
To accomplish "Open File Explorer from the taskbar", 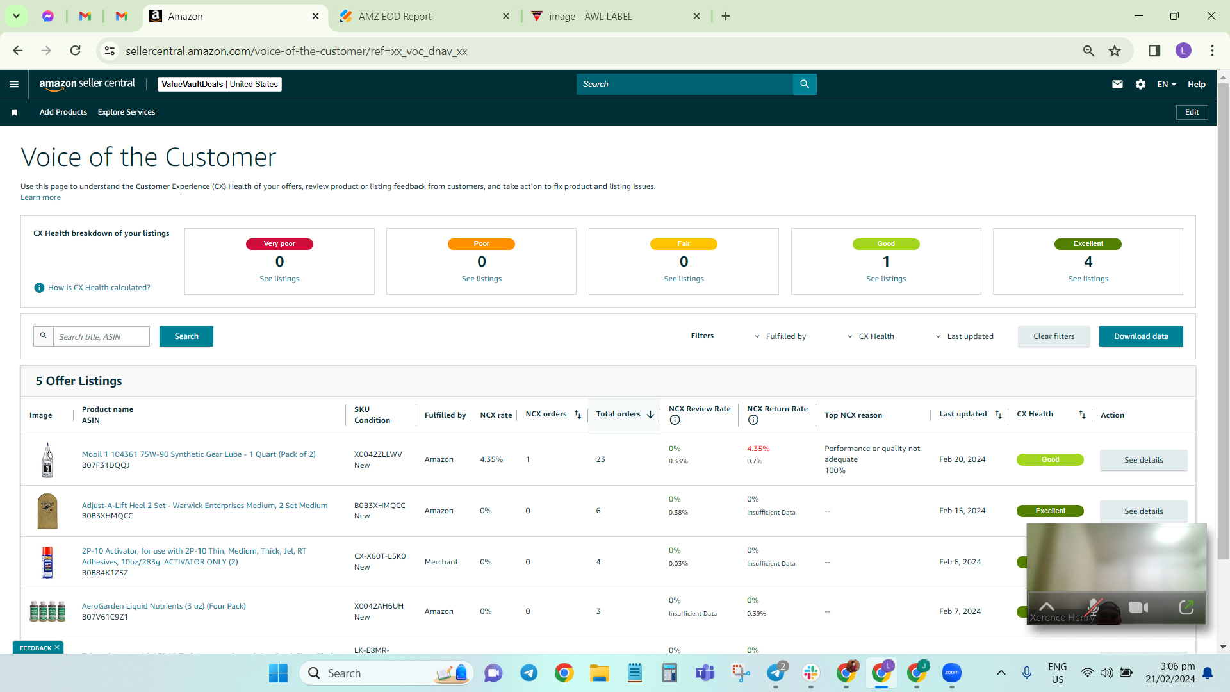I will 600,673.
